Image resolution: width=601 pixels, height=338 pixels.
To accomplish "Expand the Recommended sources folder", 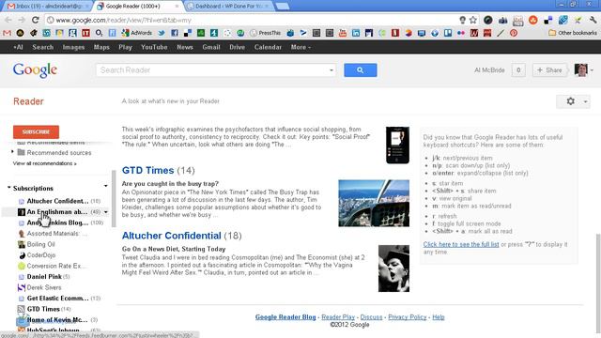I will tap(12, 152).
